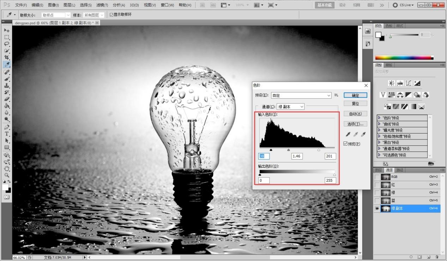
Task: Click the 确定 confirm button
Action: 355,95
